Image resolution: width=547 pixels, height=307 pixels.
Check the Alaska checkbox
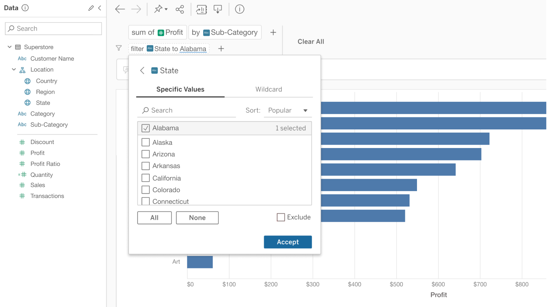(146, 142)
